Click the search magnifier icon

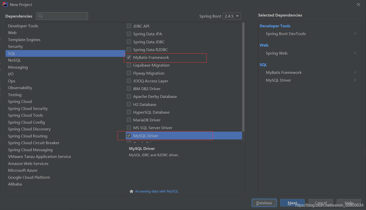[41, 16]
